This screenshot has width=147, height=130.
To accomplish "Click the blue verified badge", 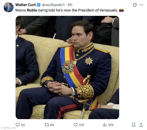I will coord(39,5).
